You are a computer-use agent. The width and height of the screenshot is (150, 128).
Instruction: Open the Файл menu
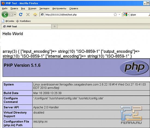5,8
